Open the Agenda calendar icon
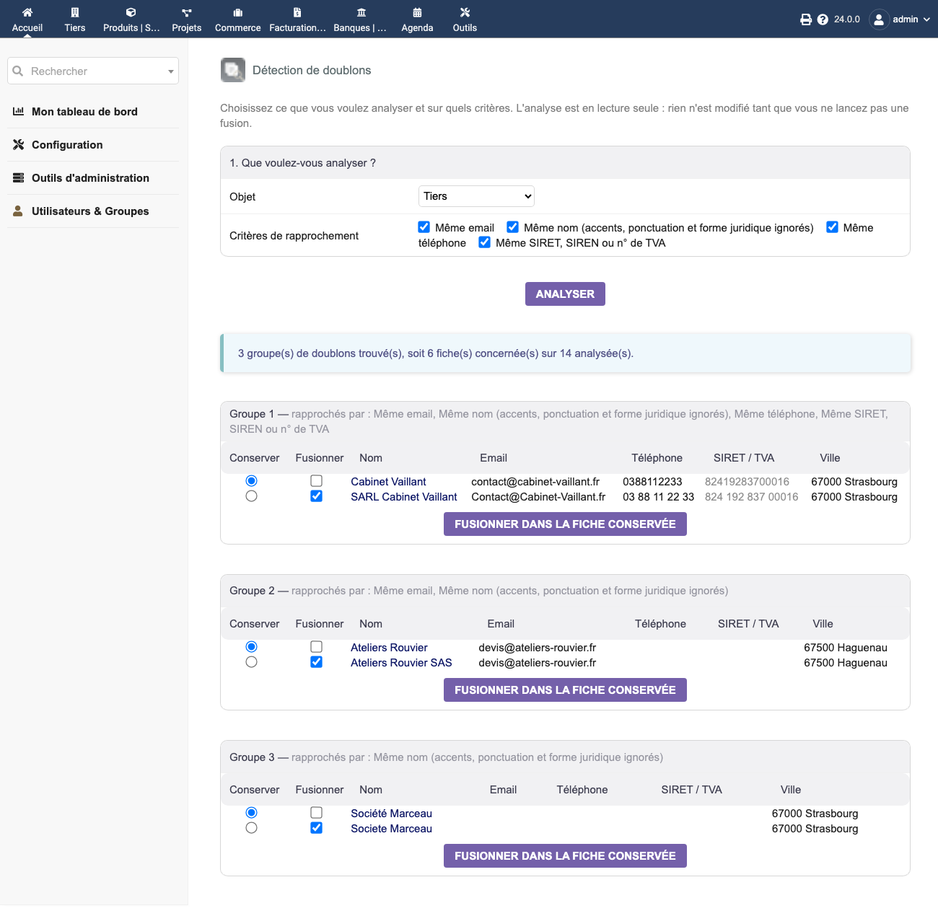The height and width of the screenshot is (916, 938). tap(417, 12)
